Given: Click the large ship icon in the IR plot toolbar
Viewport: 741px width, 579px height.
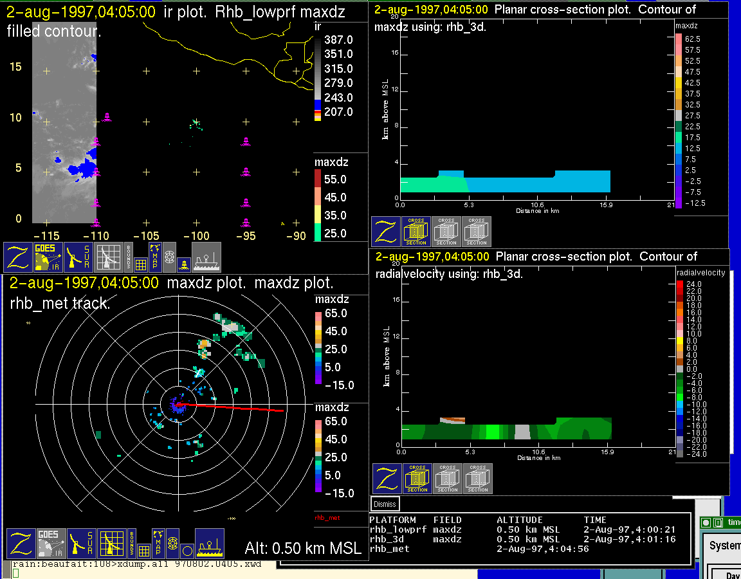Looking at the screenshot, I should (x=206, y=257).
